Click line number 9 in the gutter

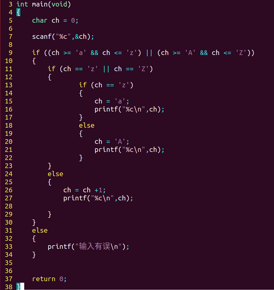[10, 53]
